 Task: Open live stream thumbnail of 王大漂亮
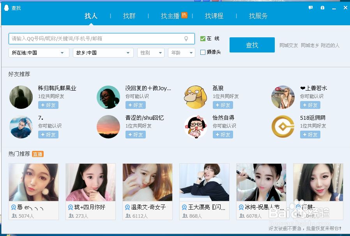point(205,182)
